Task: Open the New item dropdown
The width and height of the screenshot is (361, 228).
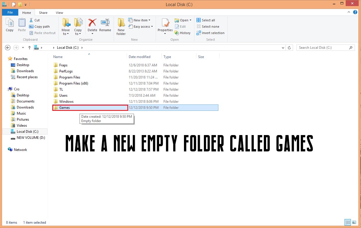Action: [x=139, y=20]
